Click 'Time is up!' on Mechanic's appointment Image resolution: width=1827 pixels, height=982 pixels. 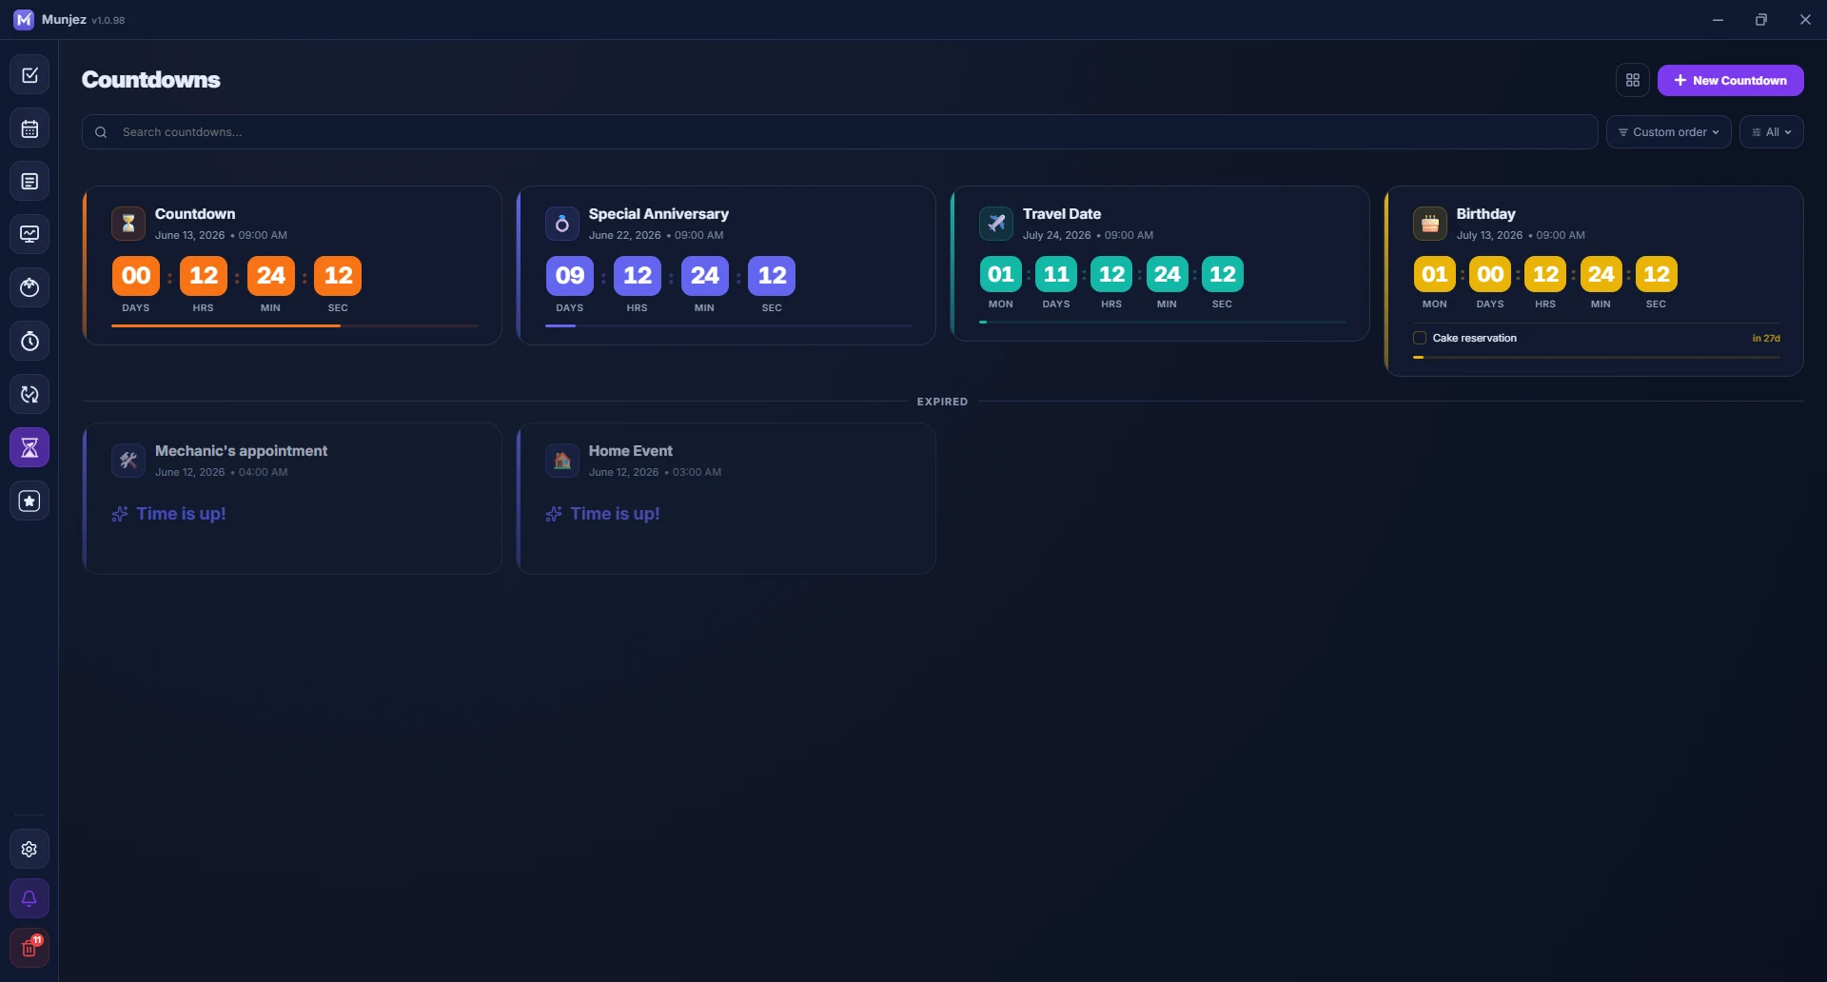181,514
